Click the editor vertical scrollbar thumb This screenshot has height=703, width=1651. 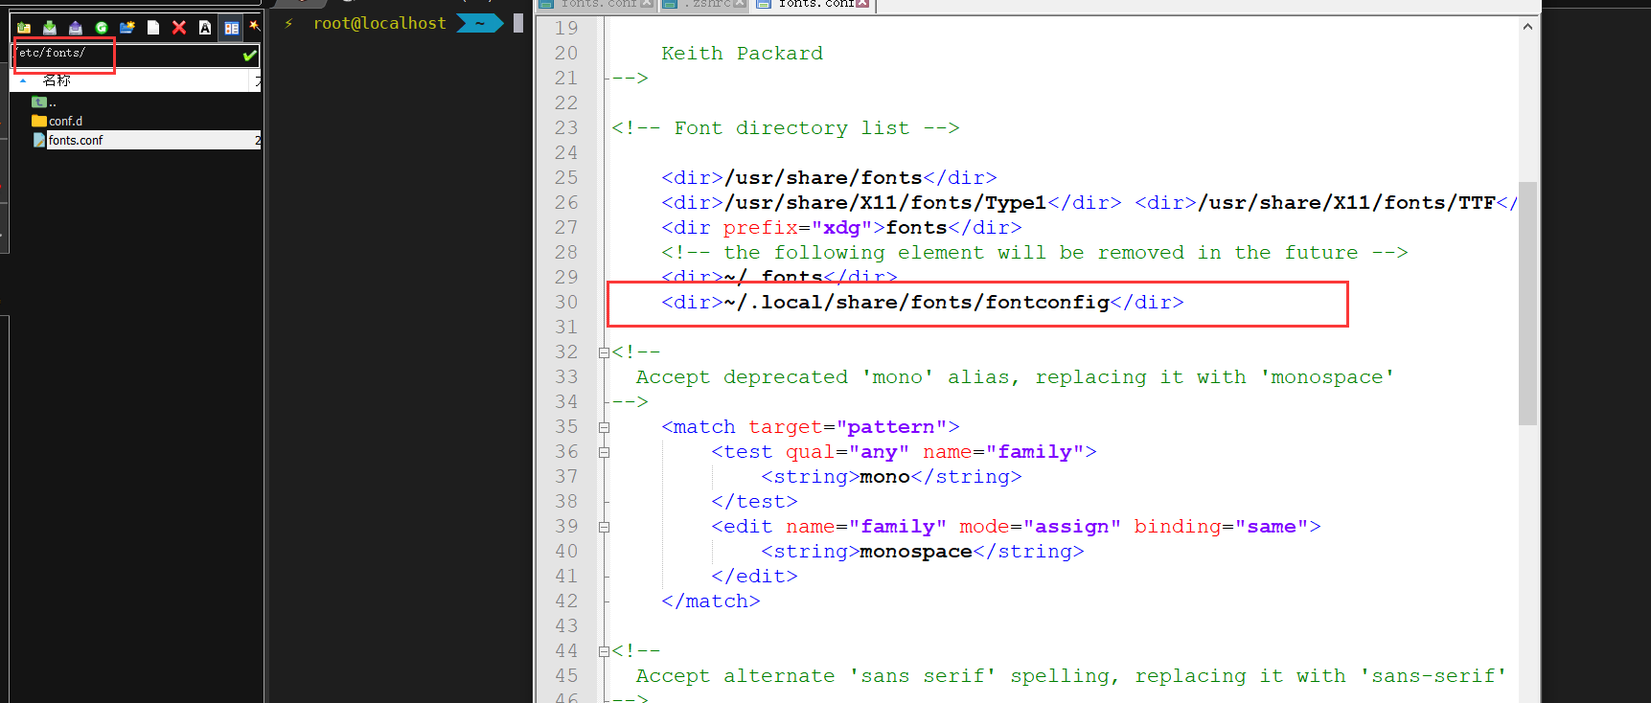[x=1527, y=303]
